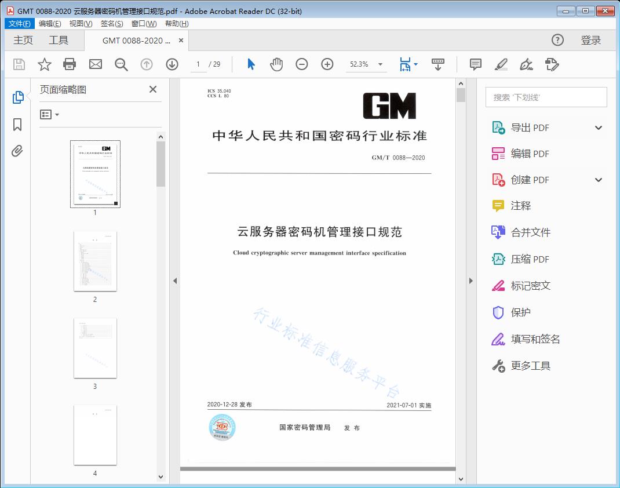Select the highlight text pen icon
The image size is (620, 488).
pos(501,64)
